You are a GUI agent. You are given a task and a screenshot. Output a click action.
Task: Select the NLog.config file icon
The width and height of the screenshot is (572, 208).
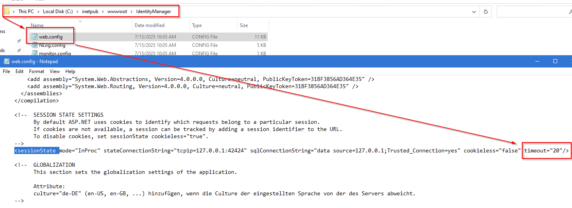(x=35, y=45)
